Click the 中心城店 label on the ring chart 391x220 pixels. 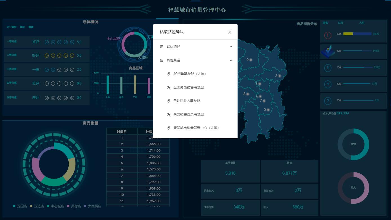(x=113, y=39)
